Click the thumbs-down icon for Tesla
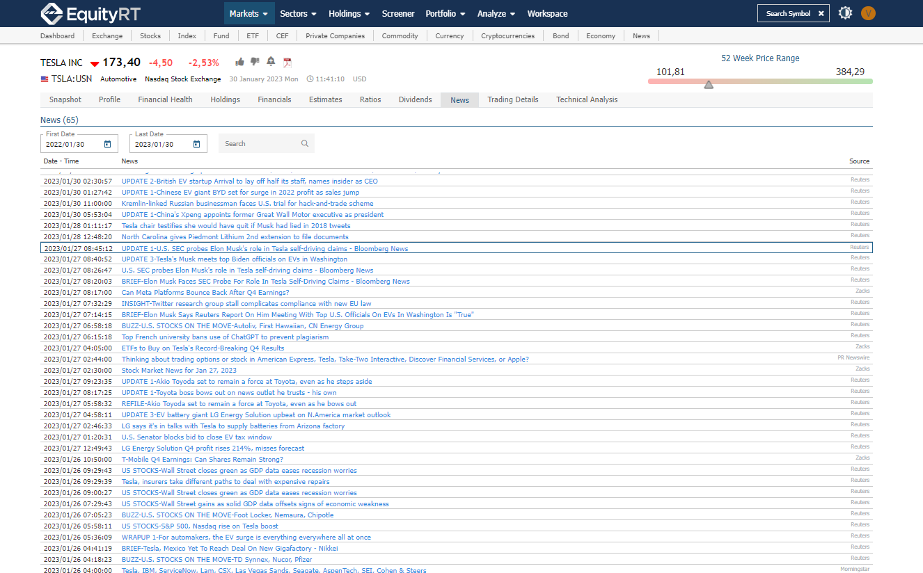The image size is (923, 573). [x=255, y=62]
